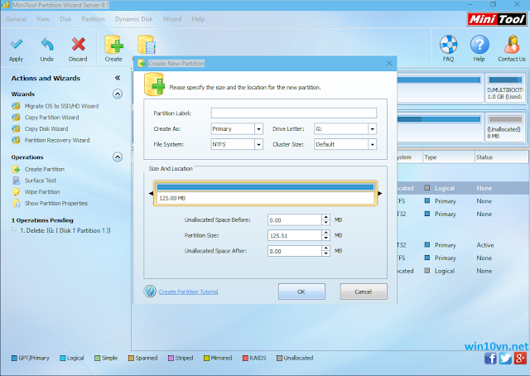Select pending operation Delete G: Disk 1
The image size is (530, 376).
(x=65, y=230)
